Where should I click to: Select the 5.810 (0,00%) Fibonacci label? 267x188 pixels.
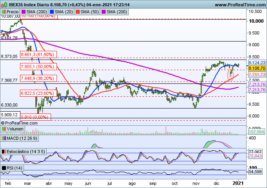tap(36, 117)
